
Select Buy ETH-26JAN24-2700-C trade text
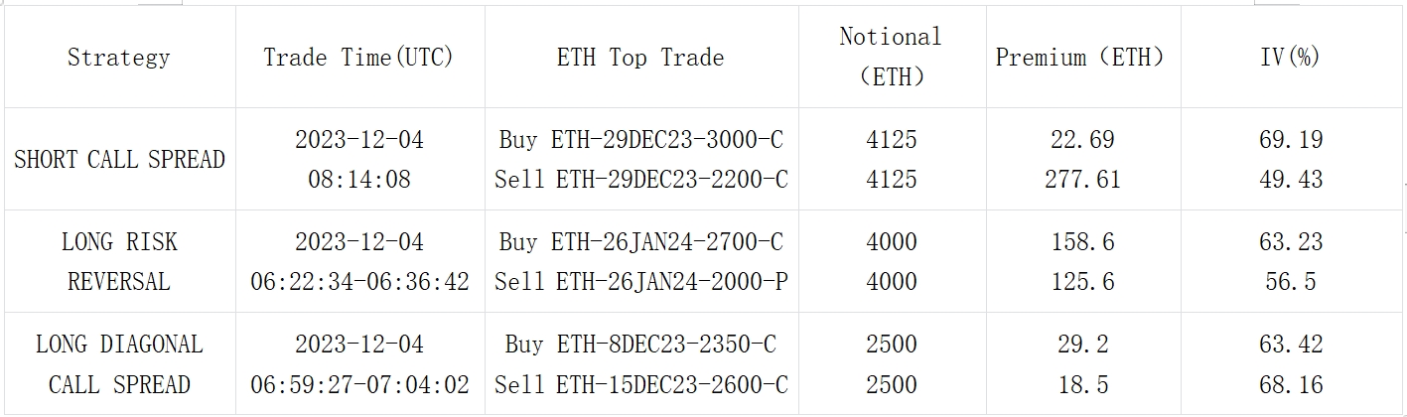click(x=640, y=241)
